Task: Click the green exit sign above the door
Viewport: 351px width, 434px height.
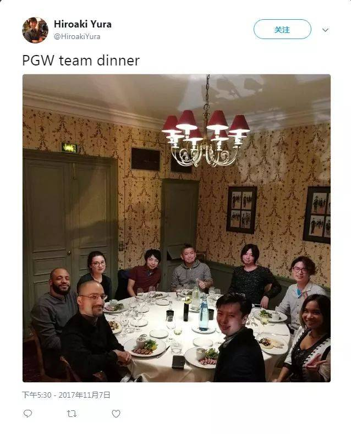Action: point(69,148)
